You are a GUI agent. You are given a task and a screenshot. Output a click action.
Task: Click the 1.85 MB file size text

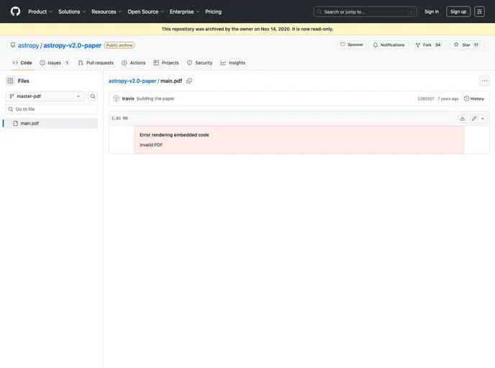[119, 119]
